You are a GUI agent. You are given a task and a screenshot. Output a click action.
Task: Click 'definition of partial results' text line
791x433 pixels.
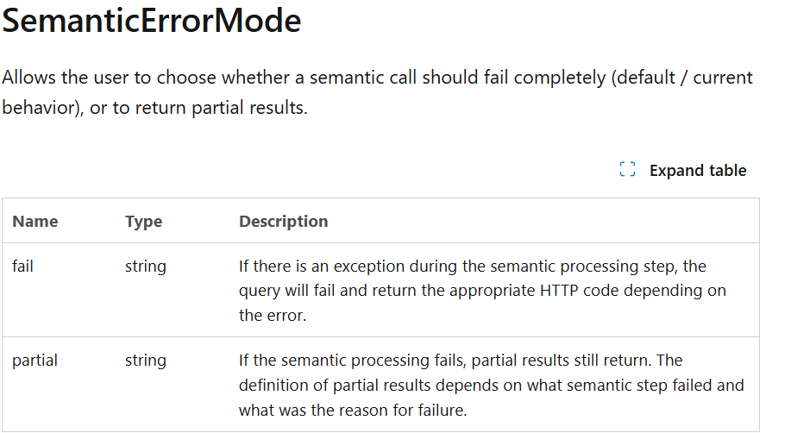tap(492, 385)
